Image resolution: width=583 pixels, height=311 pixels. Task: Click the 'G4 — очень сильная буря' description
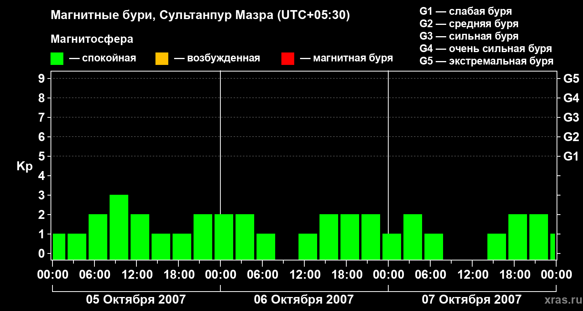tap(486, 49)
